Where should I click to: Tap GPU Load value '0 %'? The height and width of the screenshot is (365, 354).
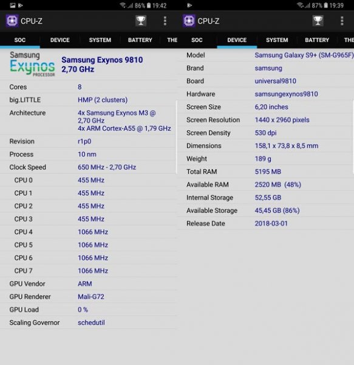[x=83, y=310]
